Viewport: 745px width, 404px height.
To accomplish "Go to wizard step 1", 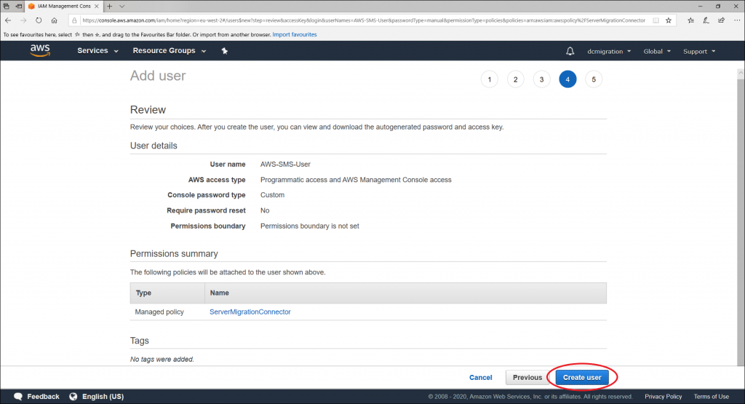I will click(490, 79).
